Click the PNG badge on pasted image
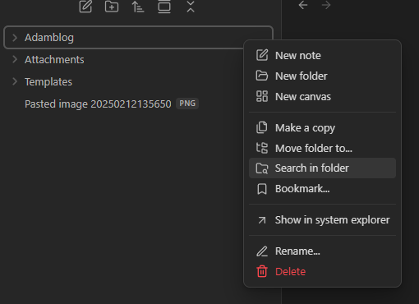This screenshot has height=304, width=419. tap(187, 104)
